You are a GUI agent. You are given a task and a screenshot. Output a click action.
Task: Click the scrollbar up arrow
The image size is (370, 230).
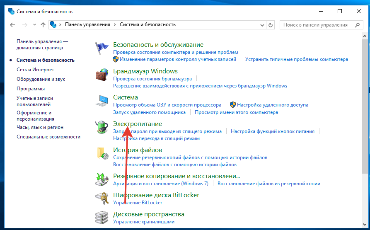click(x=365, y=36)
